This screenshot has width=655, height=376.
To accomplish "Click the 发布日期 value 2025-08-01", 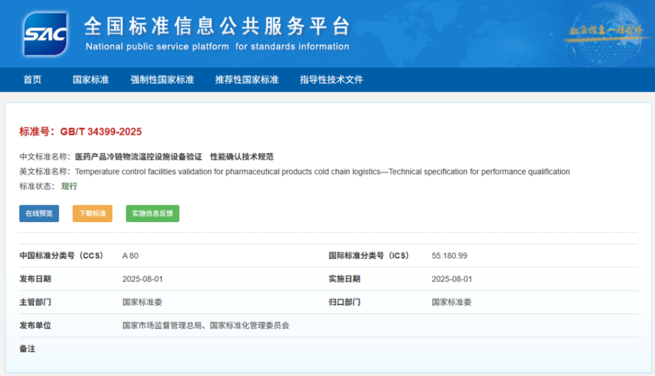I will [143, 279].
